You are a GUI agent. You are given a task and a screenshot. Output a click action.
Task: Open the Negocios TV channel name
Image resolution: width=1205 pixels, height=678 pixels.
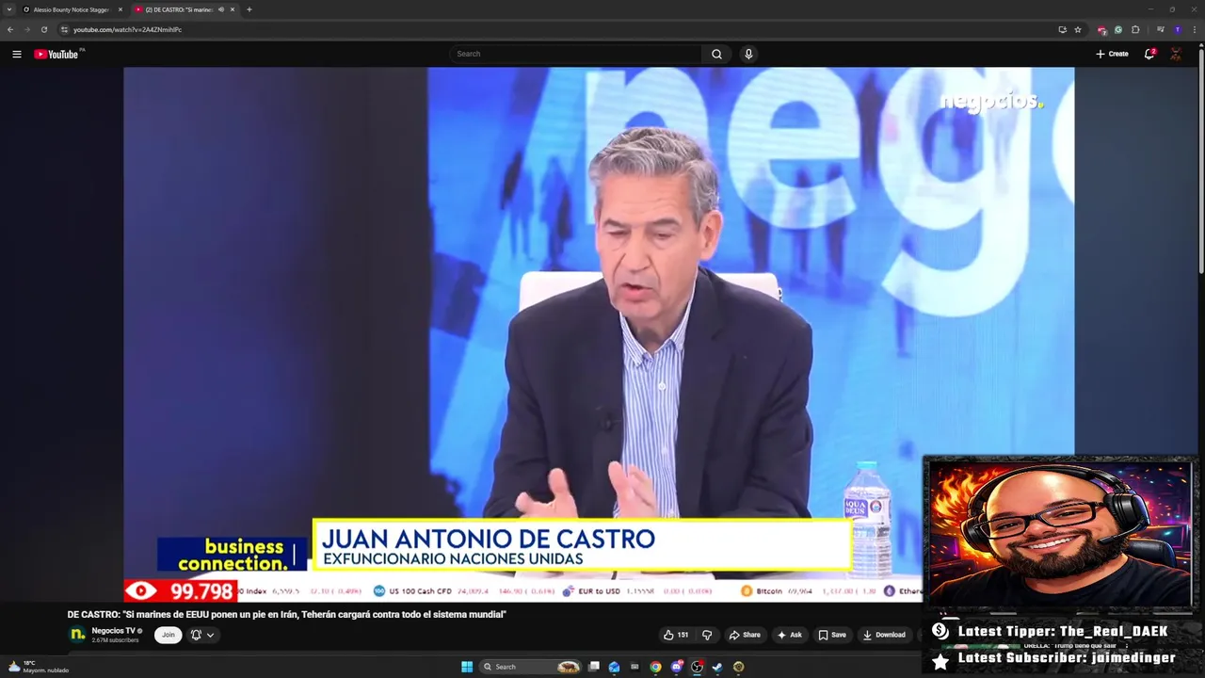tap(114, 631)
